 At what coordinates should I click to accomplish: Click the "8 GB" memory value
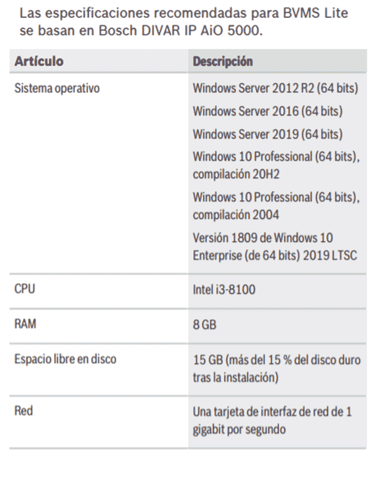[204, 325]
